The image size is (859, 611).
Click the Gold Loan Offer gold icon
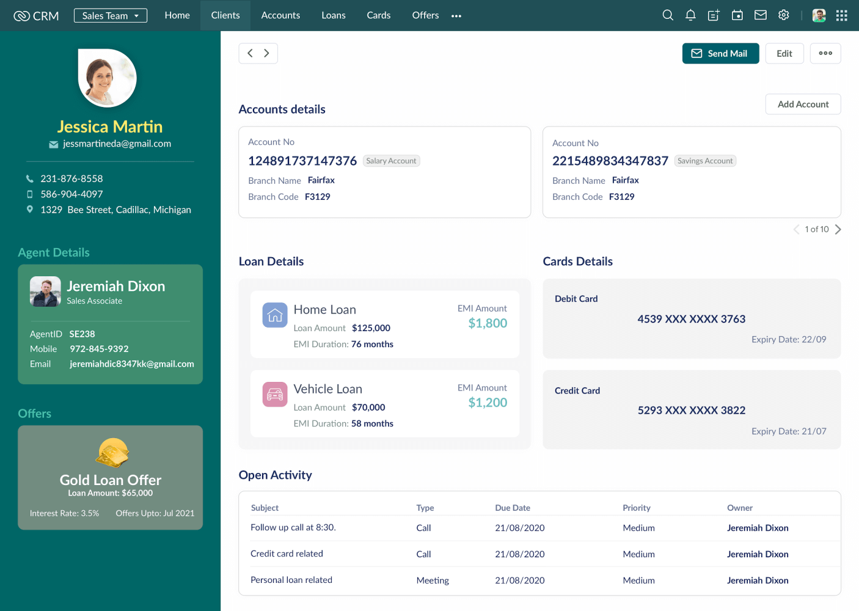coord(112,453)
